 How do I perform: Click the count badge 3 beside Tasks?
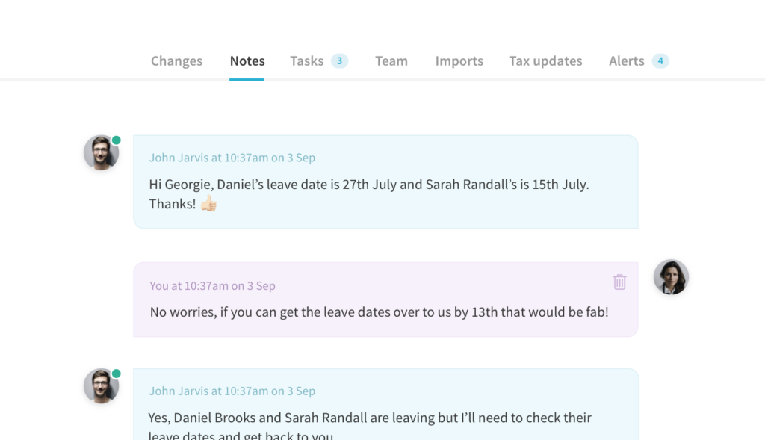tap(340, 61)
